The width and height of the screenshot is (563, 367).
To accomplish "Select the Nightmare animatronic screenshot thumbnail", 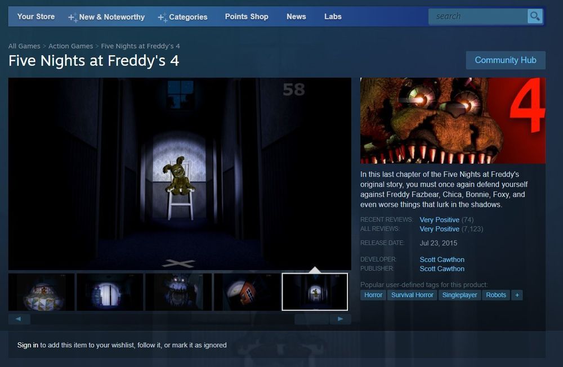I will coord(178,292).
